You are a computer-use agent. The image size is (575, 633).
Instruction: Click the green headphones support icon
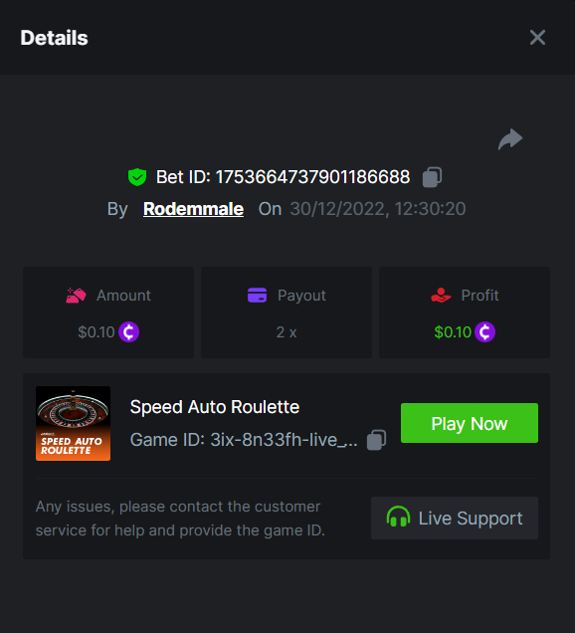point(398,518)
